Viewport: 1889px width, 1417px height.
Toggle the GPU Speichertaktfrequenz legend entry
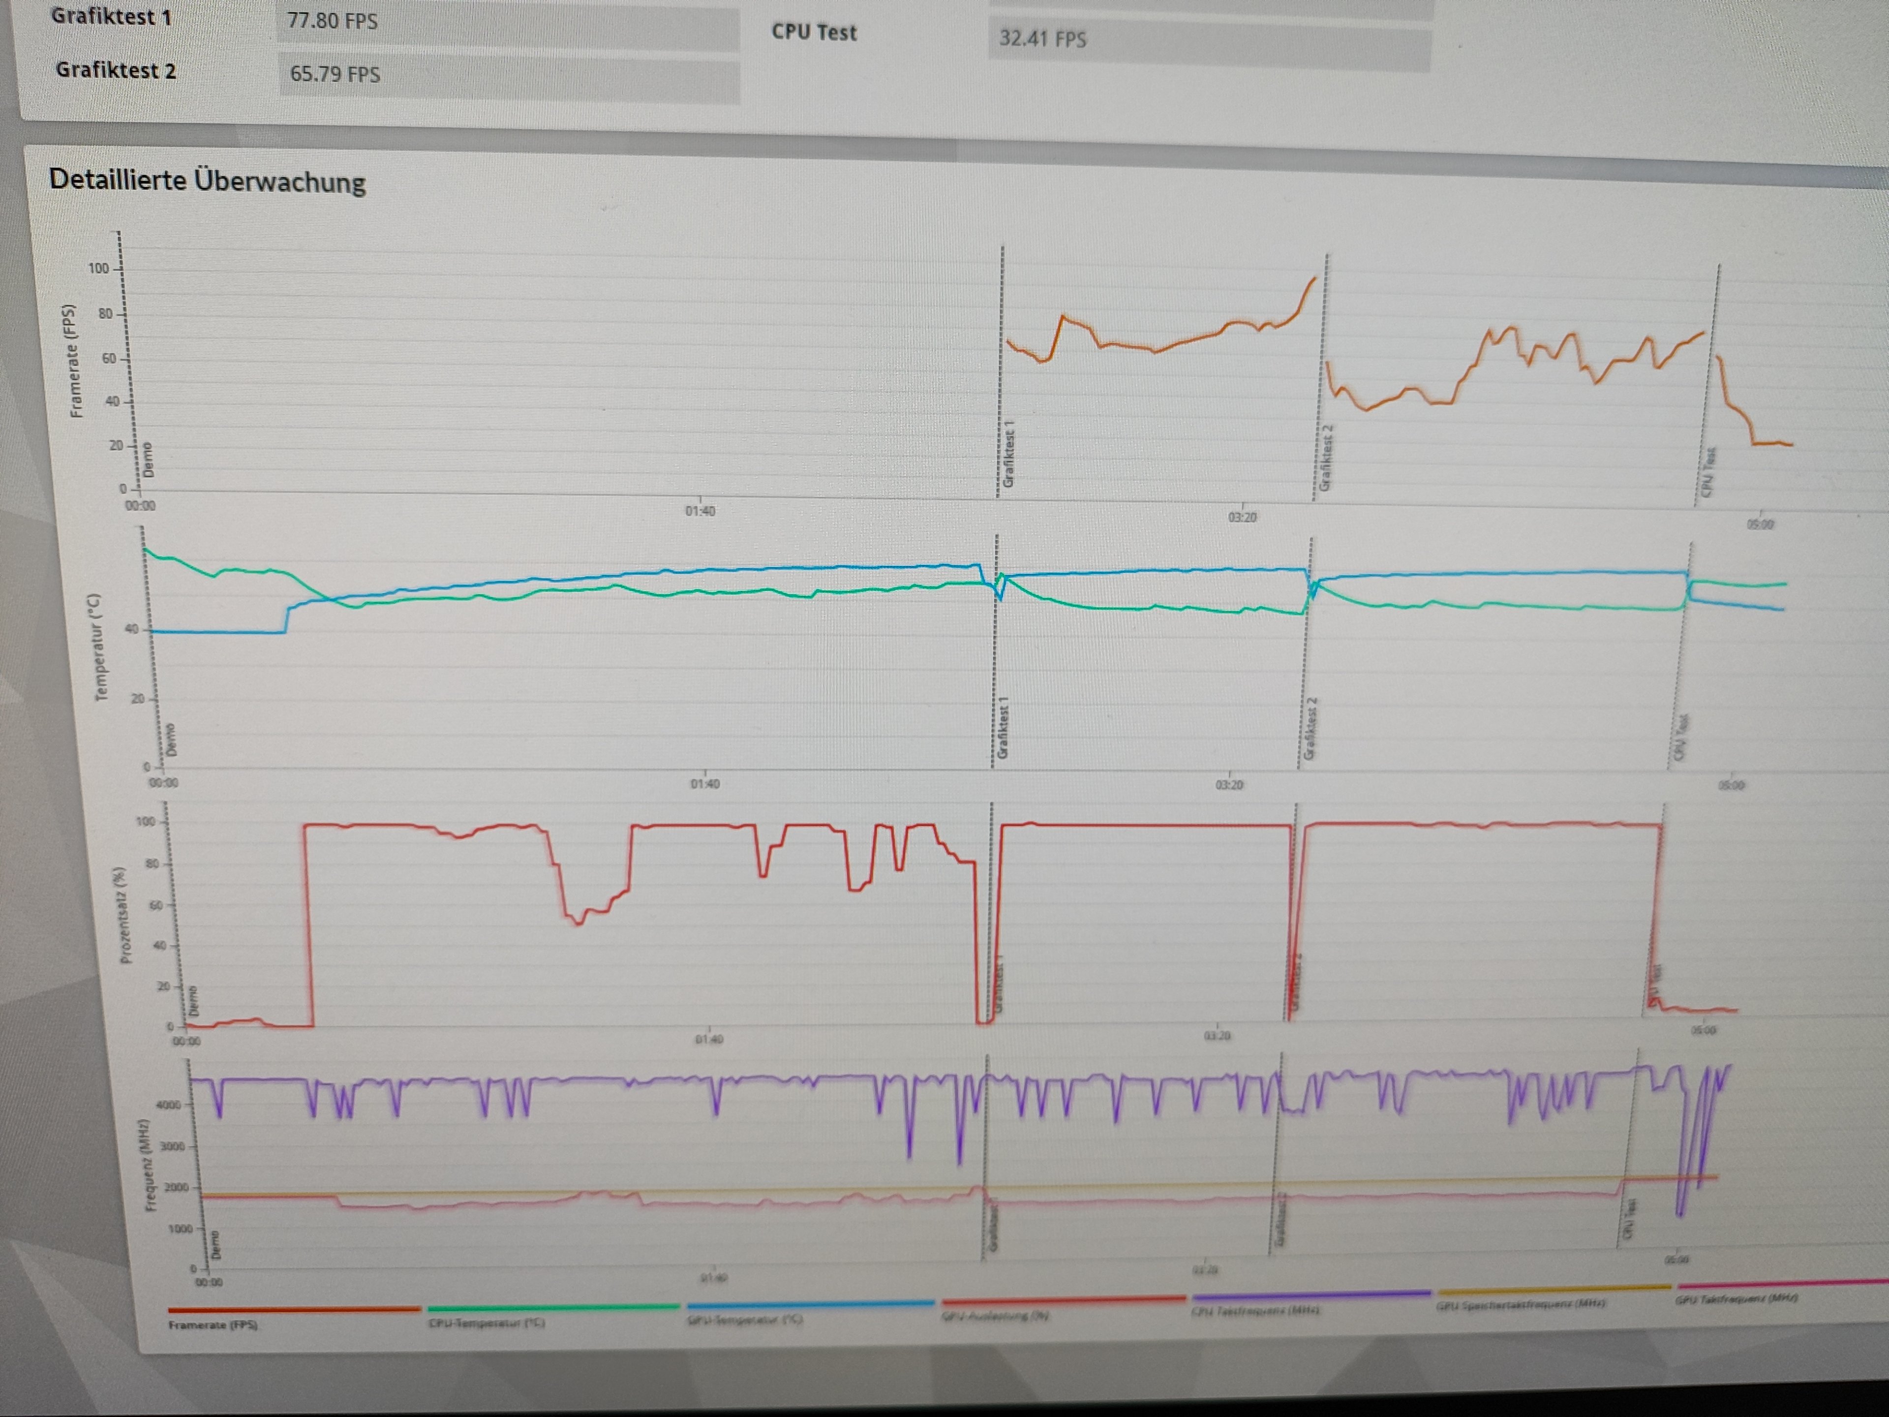pos(1520,1304)
